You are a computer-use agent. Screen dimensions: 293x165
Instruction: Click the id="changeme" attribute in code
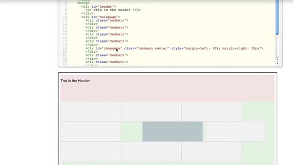tap(109, 48)
